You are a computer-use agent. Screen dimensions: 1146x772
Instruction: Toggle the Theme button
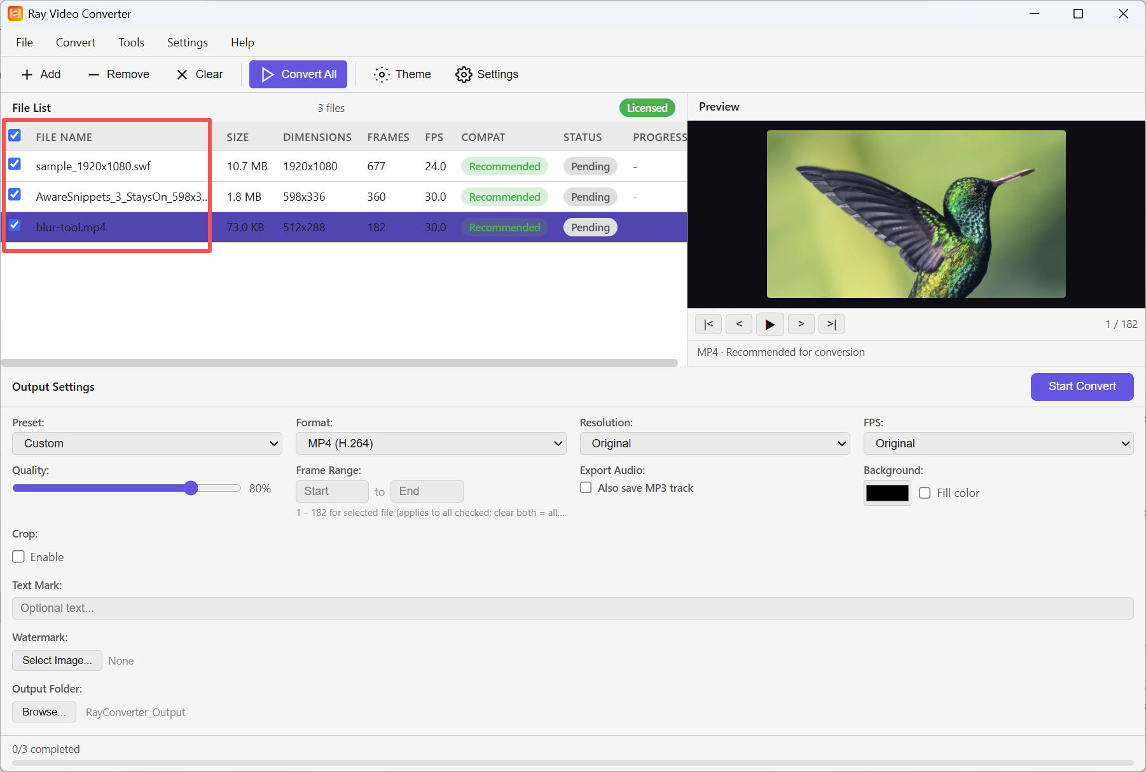click(402, 74)
